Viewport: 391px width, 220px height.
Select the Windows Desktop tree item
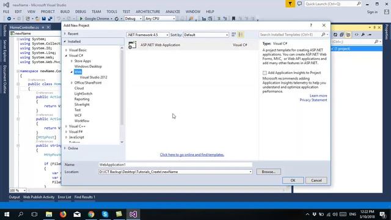[88, 67]
